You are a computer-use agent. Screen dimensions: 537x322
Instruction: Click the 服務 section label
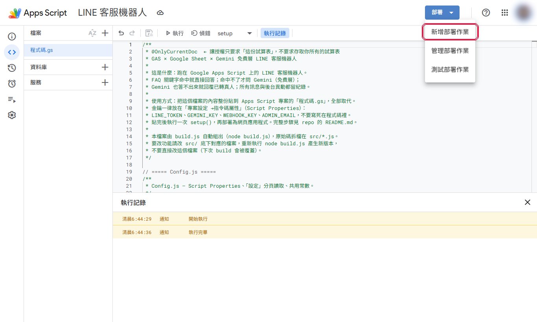click(36, 82)
